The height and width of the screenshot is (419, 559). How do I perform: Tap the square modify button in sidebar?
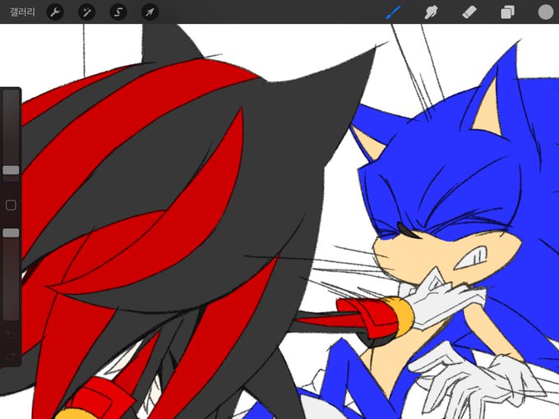pos(11,205)
